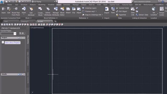167x94 pixels.
Task: Click the Print icon in quick access toolbar
Action: pyautogui.click(x=20, y=2)
